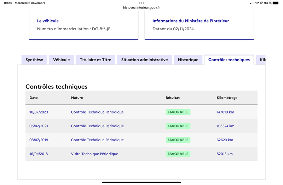Open the partially hidden Kilométrage tab
The height and width of the screenshot is (185, 283).
tap(261, 60)
